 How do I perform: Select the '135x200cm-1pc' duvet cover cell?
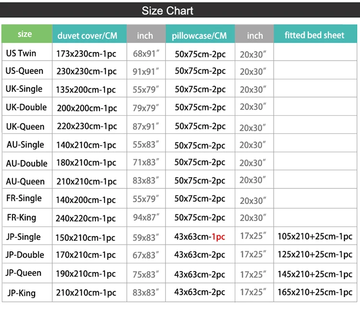(86, 90)
